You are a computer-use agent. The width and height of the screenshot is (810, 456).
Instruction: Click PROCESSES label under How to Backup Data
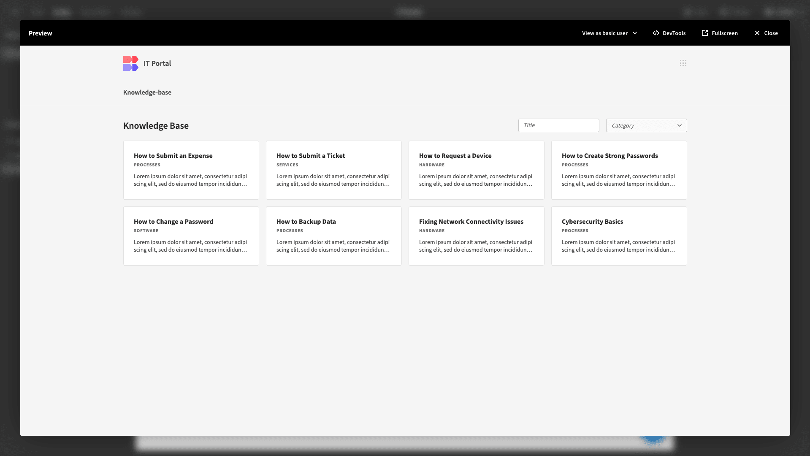tap(290, 231)
